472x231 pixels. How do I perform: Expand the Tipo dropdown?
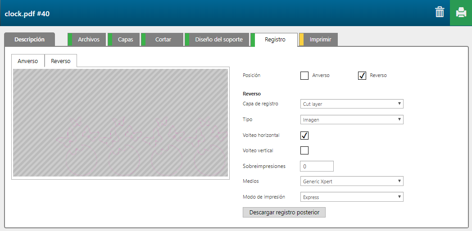[351, 120]
